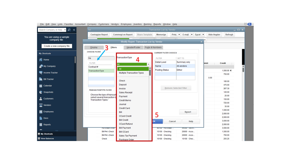The width and height of the screenshot is (291, 164).
Task: Open Customers shortcut icon
Action: point(41,99)
